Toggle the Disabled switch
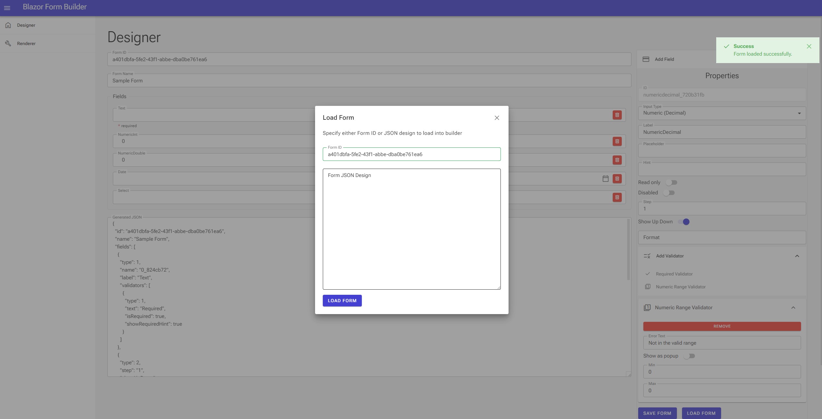The height and width of the screenshot is (419, 822). click(x=668, y=193)
